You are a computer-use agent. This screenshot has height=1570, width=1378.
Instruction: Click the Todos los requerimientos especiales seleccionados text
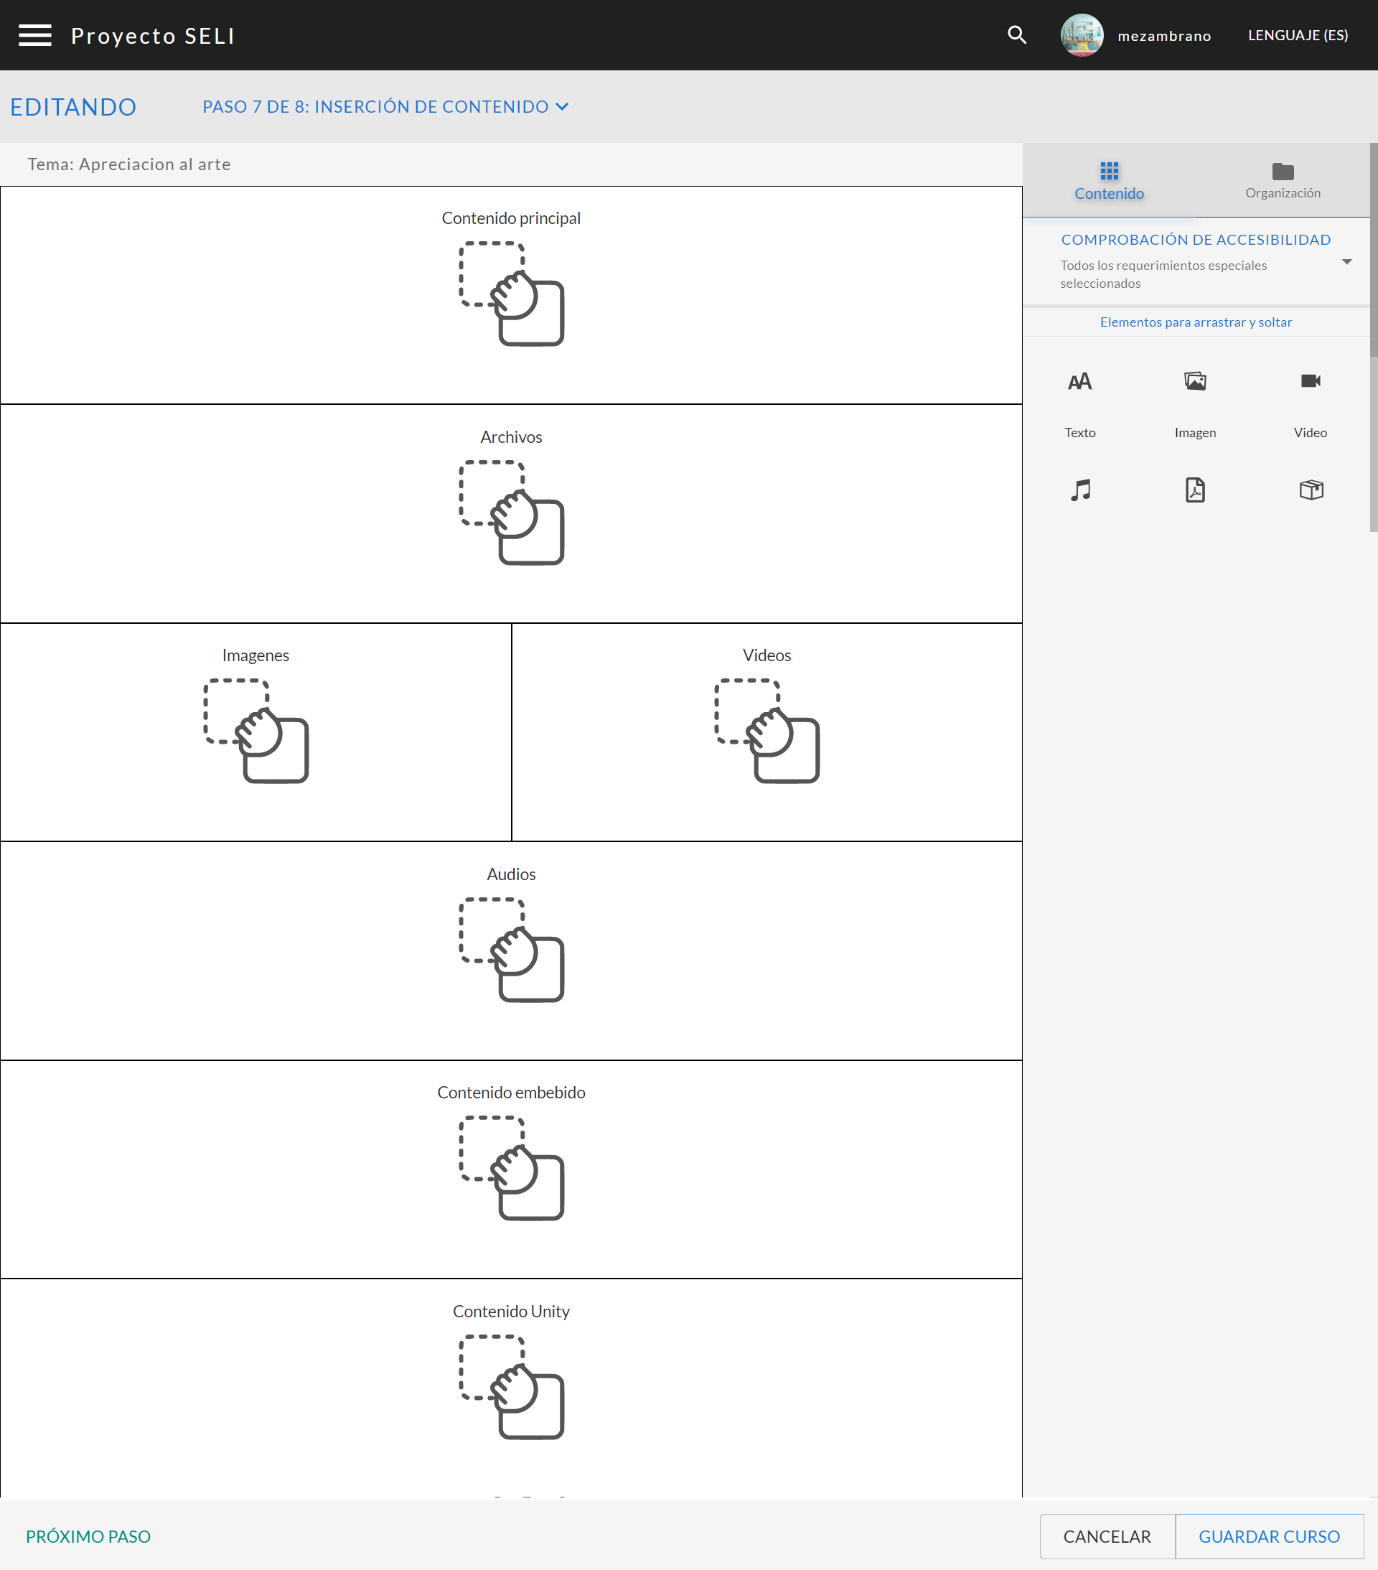1163,274
